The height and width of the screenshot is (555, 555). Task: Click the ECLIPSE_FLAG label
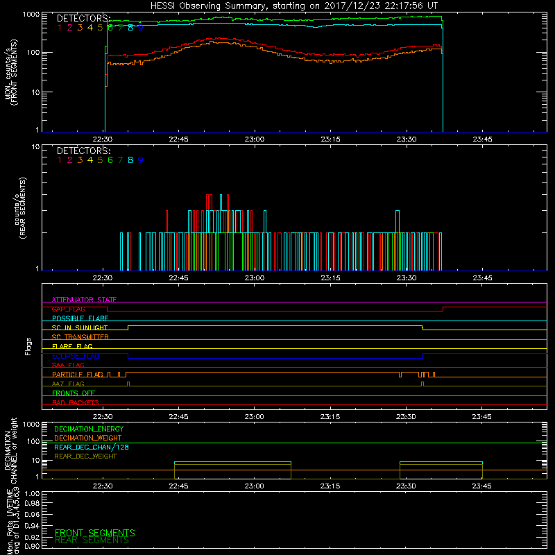(76, 356)
